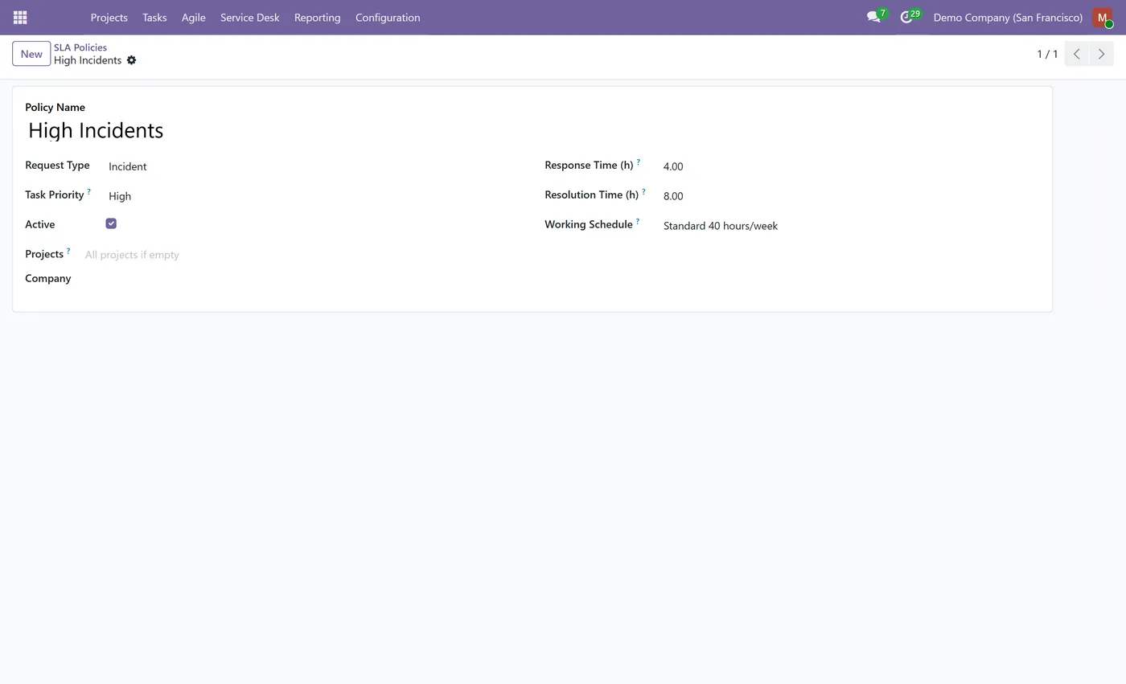Click the High Incidents breadcrumb title
The height and width of the screenshot is (684, 1126).
pos(88,60)
